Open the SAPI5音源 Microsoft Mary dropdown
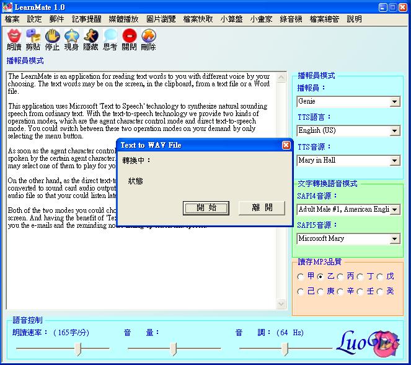411x365 pixels. (x=394, y=239)
